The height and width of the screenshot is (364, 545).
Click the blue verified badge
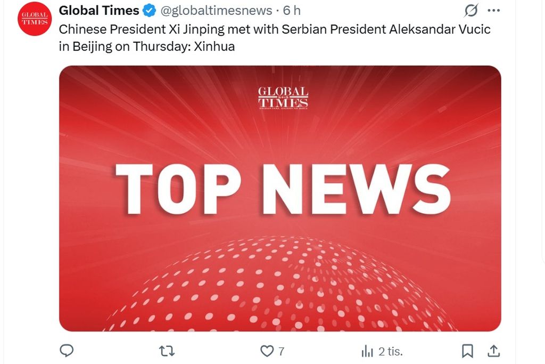pyautogui.click(x=150, y=11)
